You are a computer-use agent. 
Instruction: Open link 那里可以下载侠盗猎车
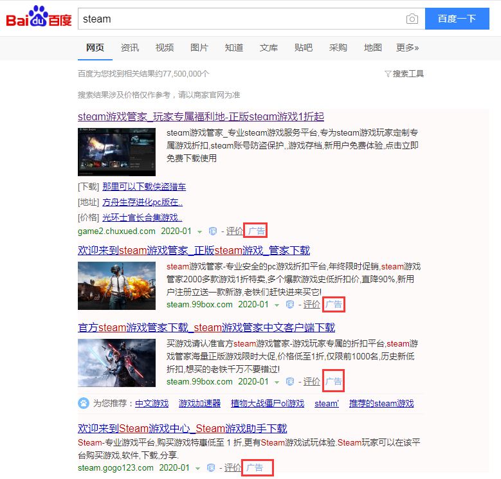point(144,187)
